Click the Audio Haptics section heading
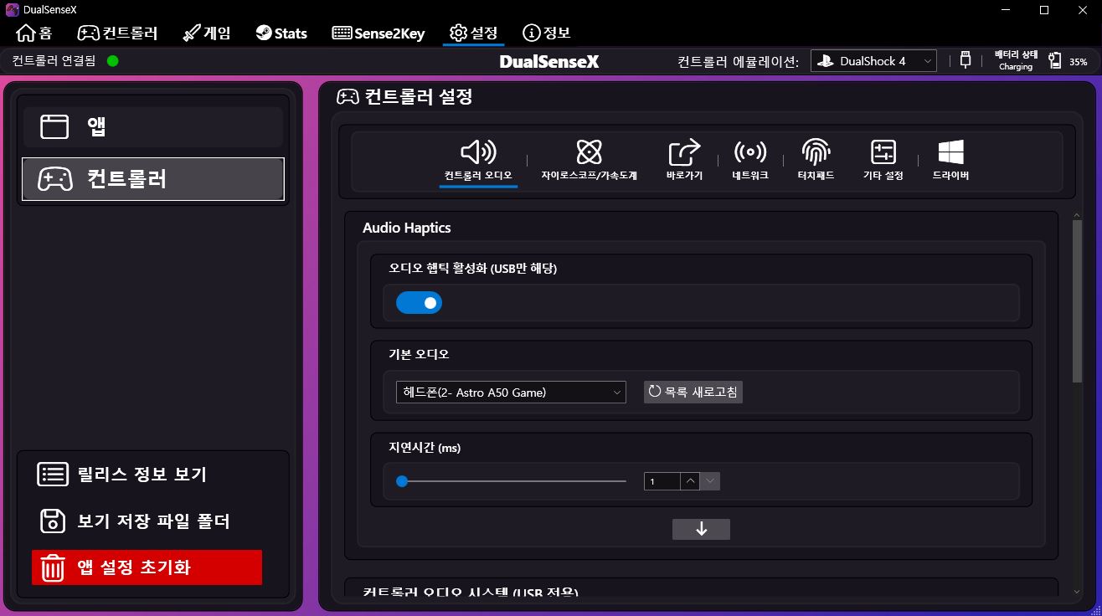The image size is (1102, 616). pyautogui.click(x=407, y=228)
